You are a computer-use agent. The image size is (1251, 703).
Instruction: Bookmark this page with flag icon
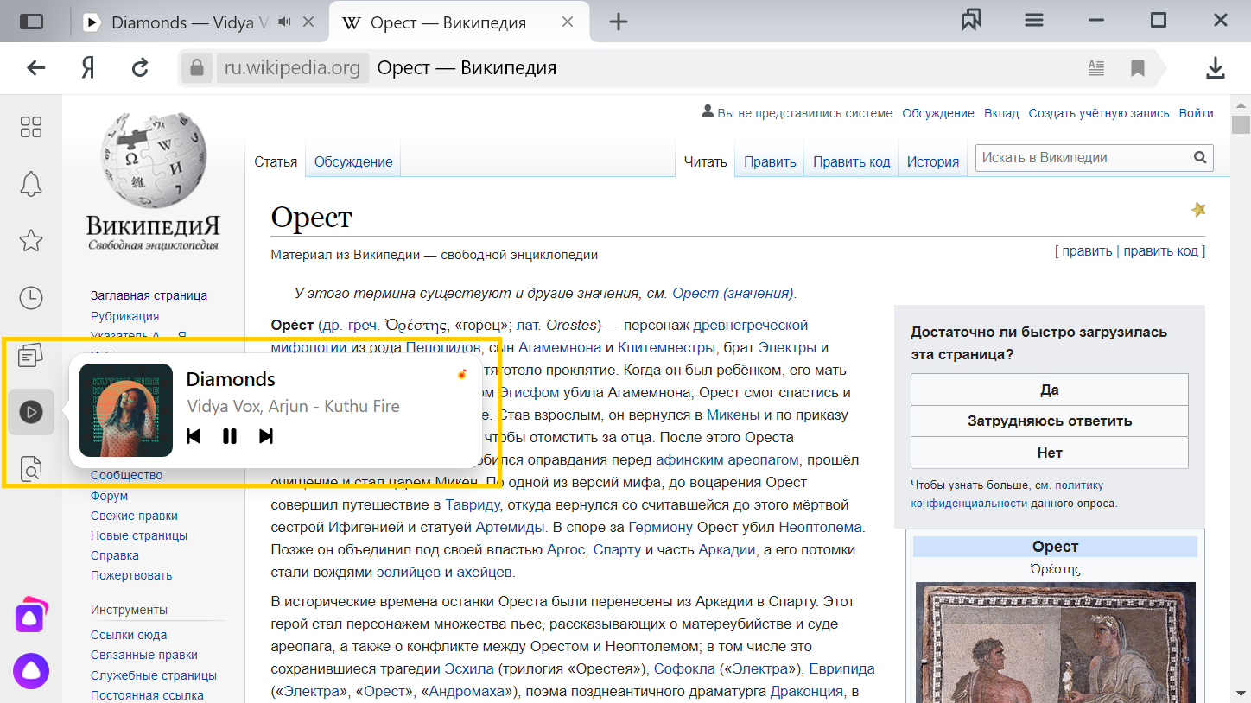[1138, 67]
